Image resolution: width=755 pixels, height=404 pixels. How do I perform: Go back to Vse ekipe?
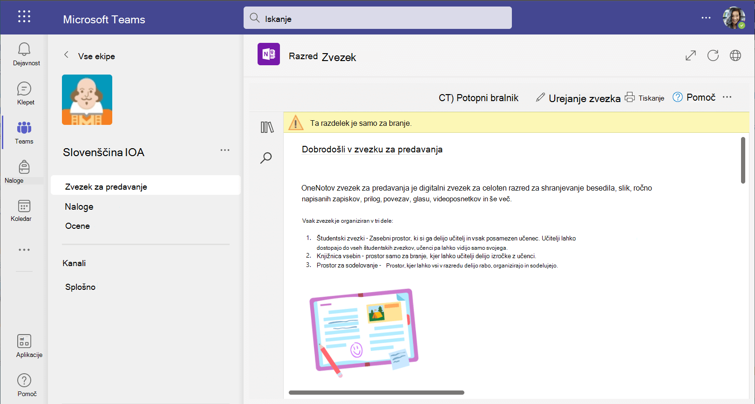66,55
